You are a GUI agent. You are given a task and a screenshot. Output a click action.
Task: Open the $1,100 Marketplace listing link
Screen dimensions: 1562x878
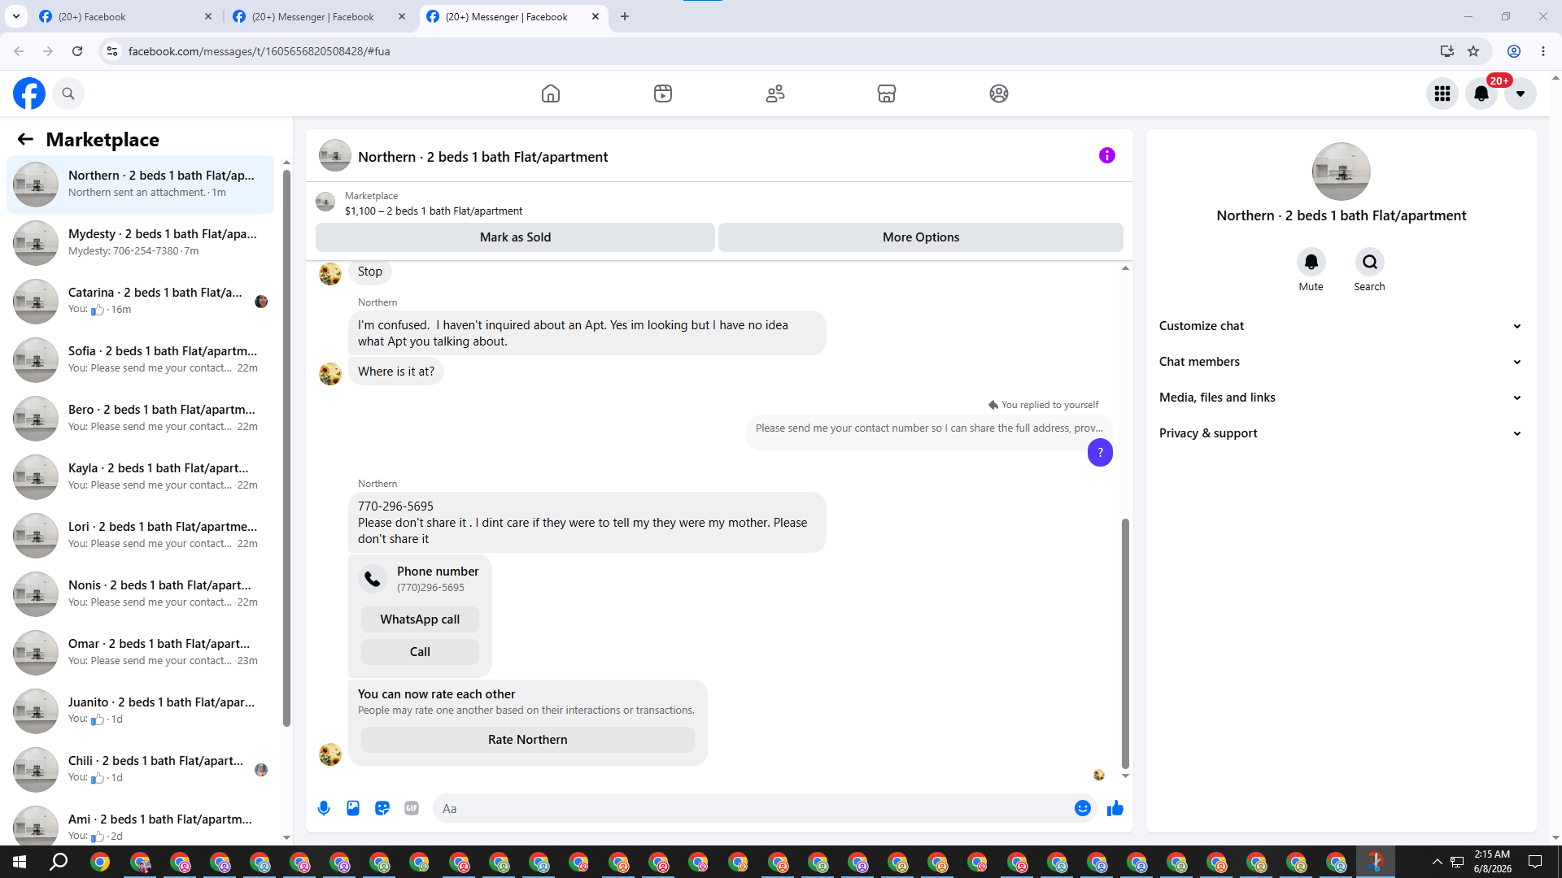pos(434,211)
